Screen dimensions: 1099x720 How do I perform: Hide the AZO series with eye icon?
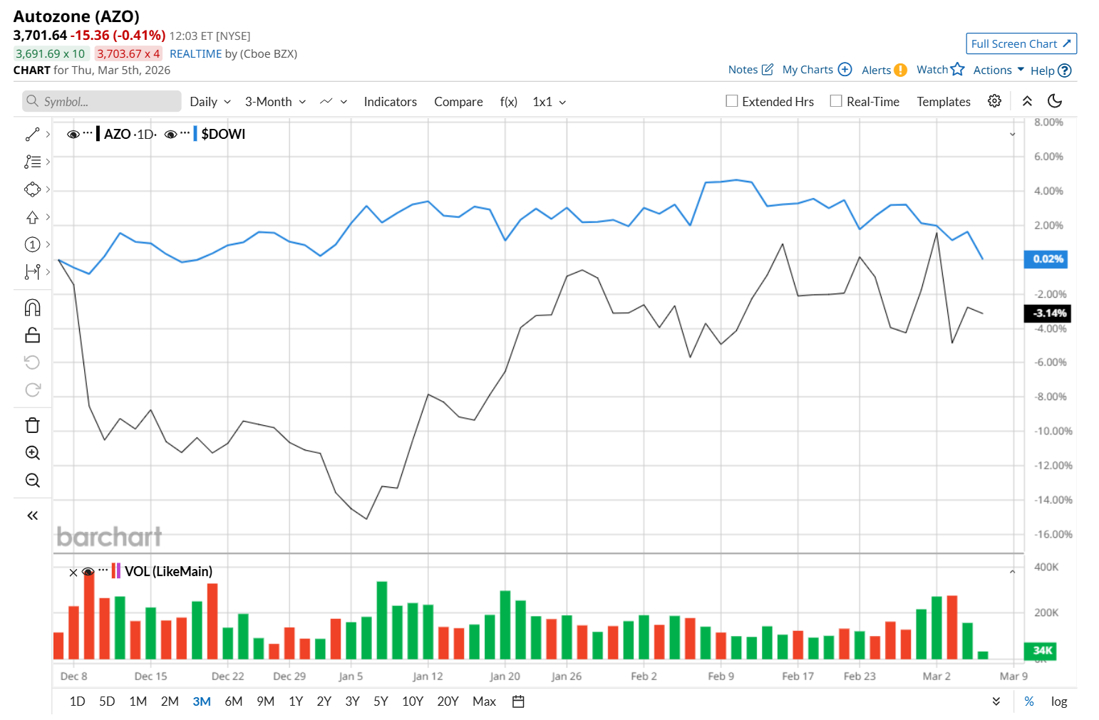[x=73, y=134]
